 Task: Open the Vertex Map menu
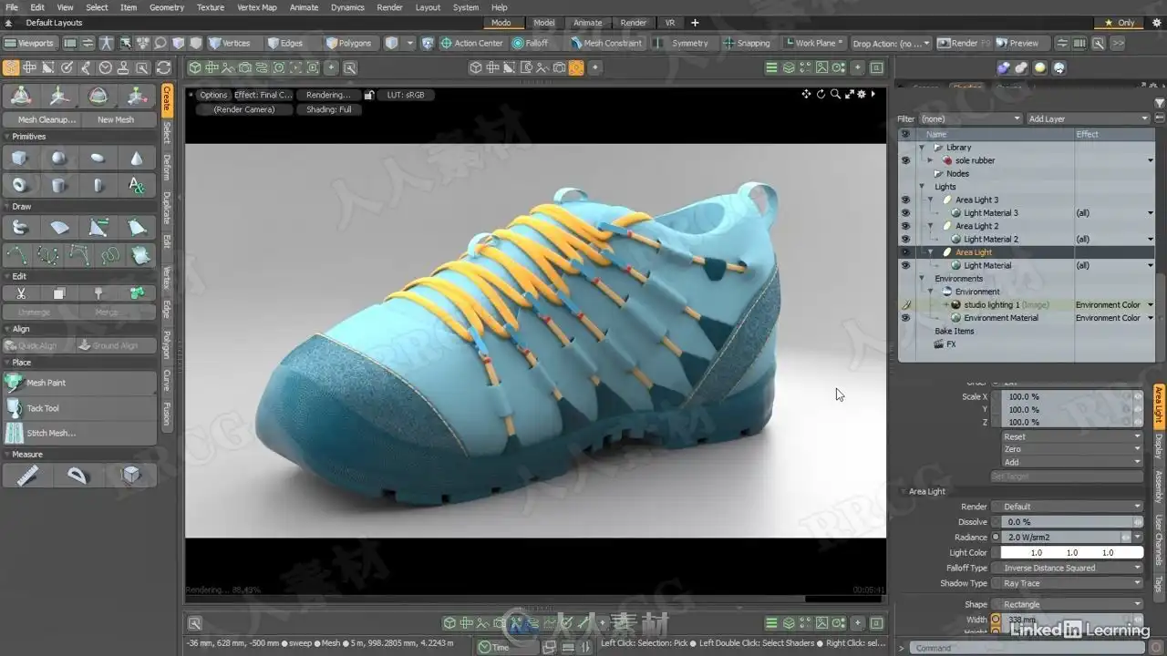[x=256, y=7]
